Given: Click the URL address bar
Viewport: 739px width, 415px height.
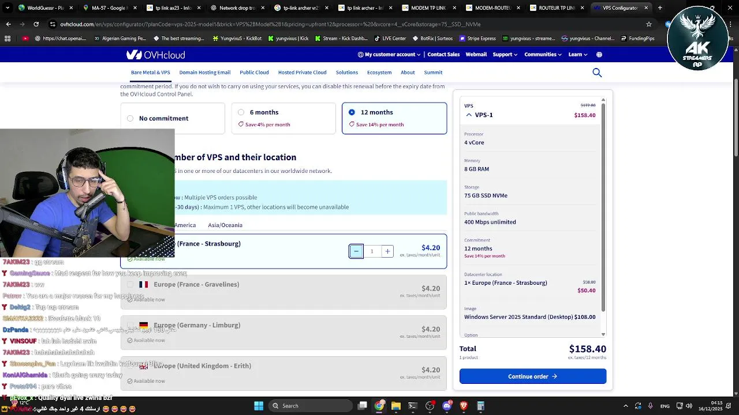Looking at the screenshot, I should click(346, 24).
